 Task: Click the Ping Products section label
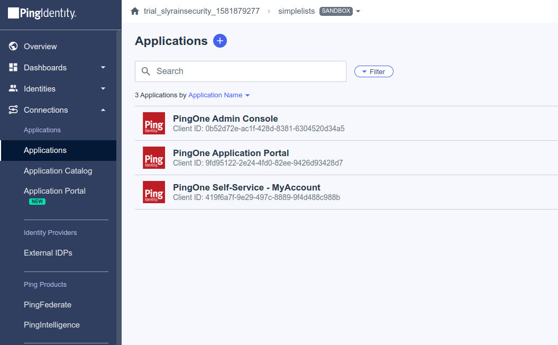[x=45, y=285]
